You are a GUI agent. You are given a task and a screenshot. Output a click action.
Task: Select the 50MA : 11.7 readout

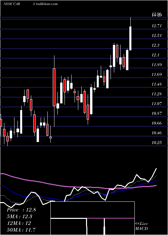click(x=21, y=230)
